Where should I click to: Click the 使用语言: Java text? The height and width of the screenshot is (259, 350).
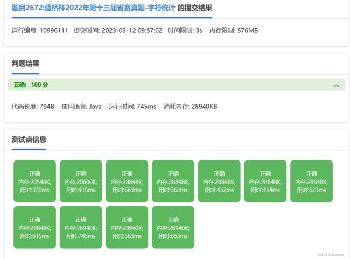(81, 106)
